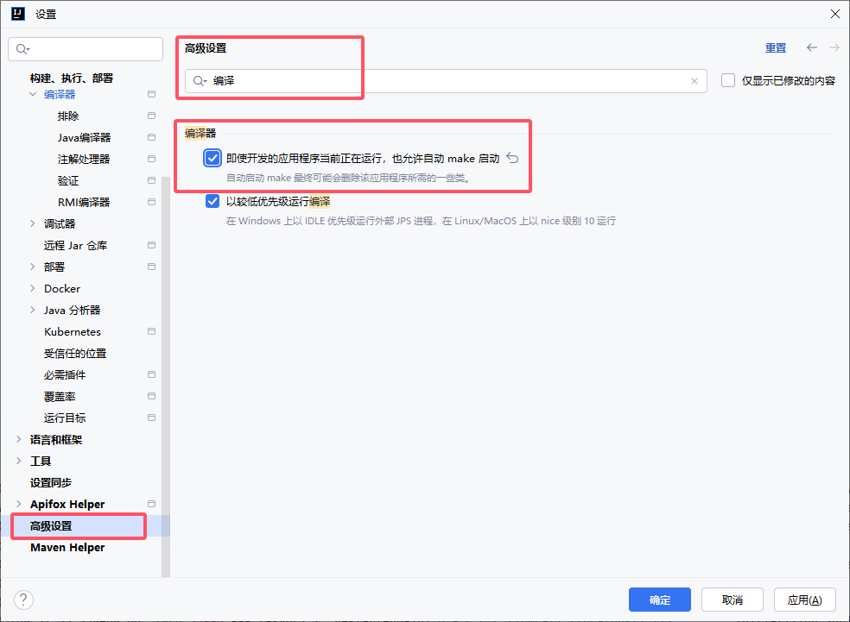Uncheck 以较低优先级运行编译 option
850x622 pixels.
212,201
